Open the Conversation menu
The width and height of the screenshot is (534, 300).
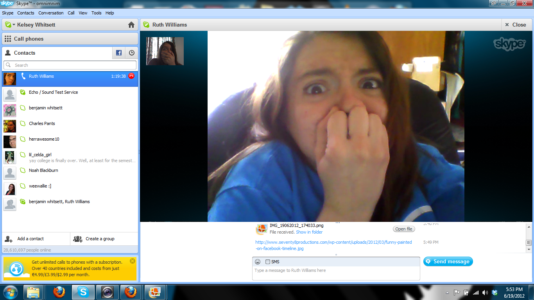(51, 13)
